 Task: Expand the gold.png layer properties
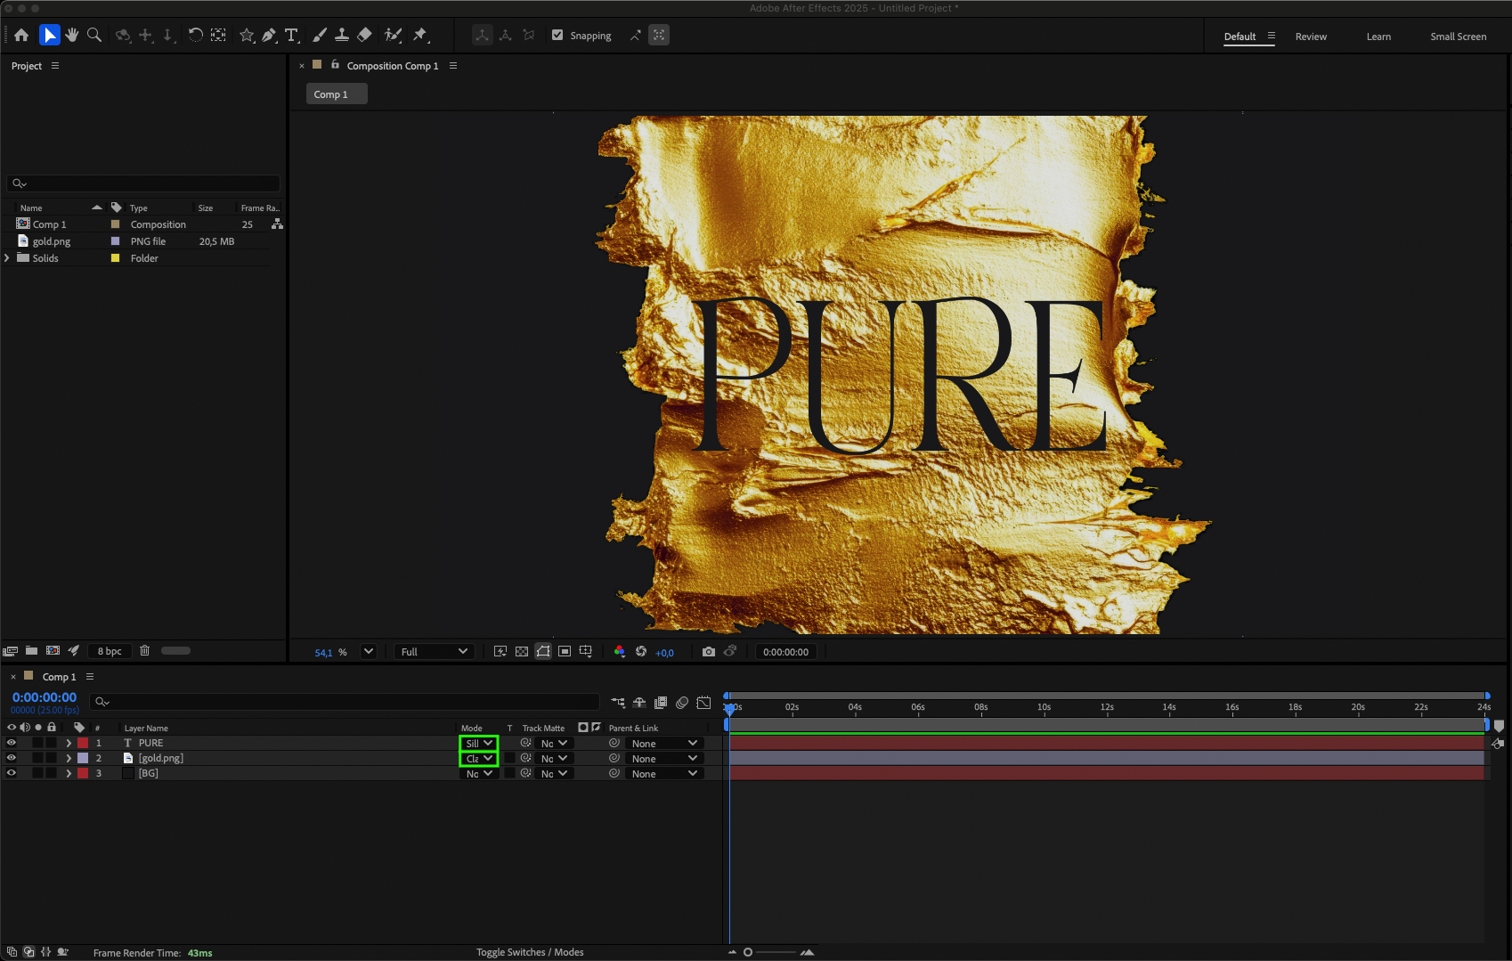[69, 758]
